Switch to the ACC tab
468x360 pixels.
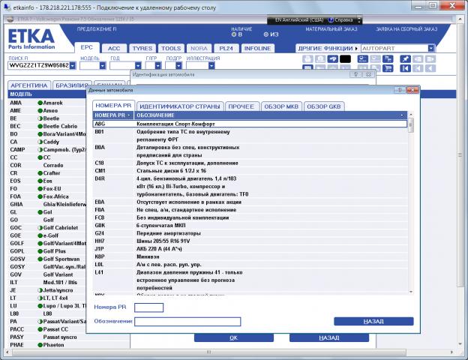tap(114, 48)
